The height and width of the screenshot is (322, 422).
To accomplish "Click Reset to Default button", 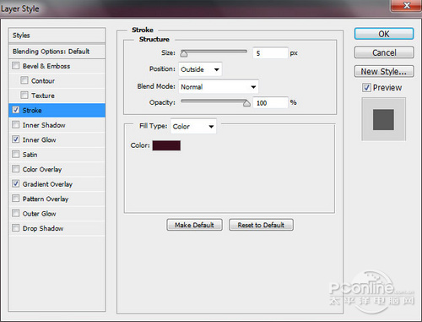I will [x=261, y=225].
